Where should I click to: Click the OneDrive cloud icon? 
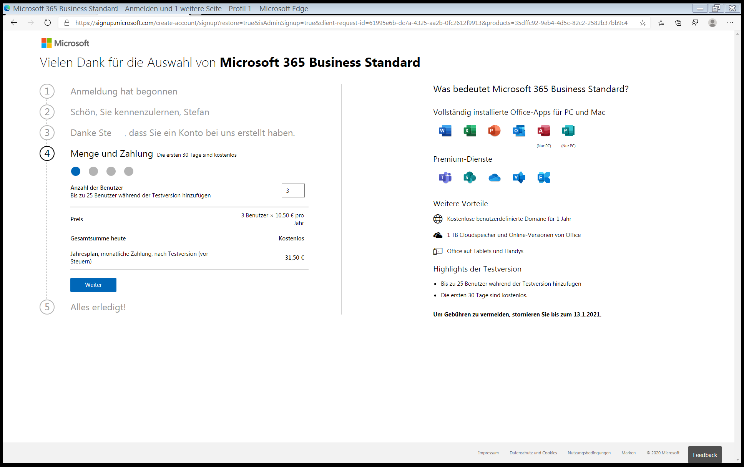[494, 177]
